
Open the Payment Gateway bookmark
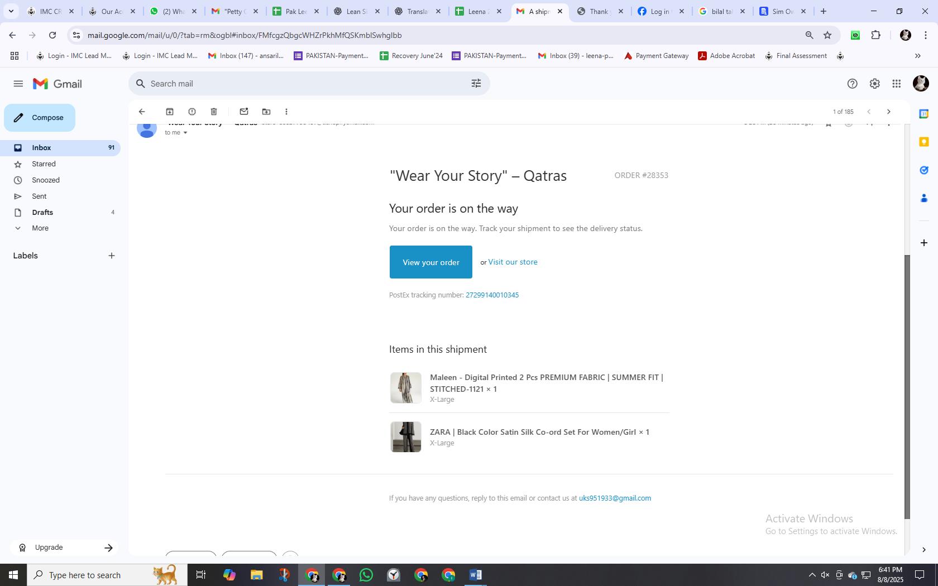[x=657, y=56]
